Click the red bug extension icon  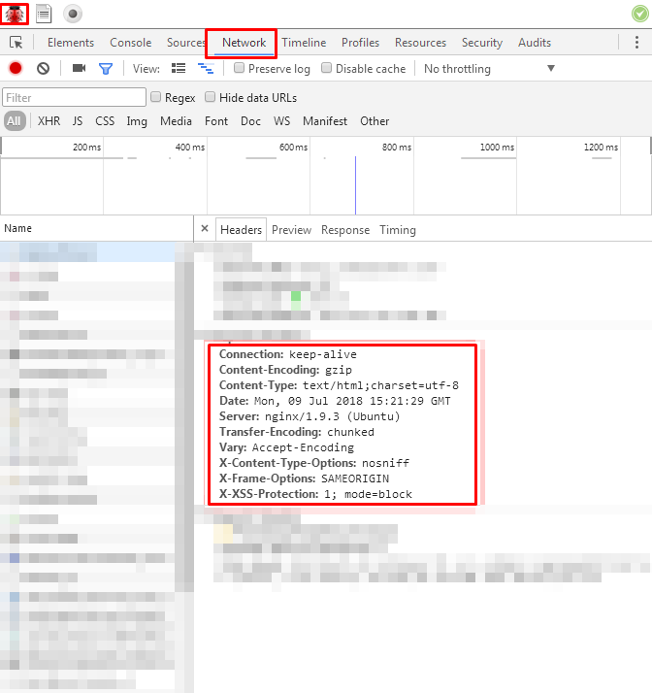pyautogui.click(x=16, y=14)
